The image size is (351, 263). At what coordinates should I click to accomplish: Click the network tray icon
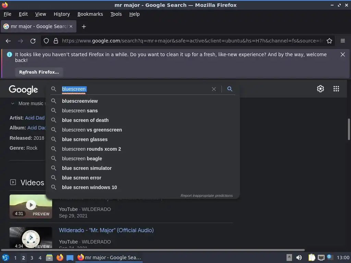coord(321,258)
